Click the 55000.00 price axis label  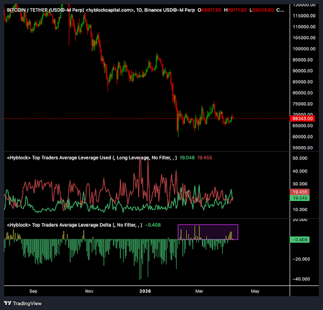click(303, 148)
